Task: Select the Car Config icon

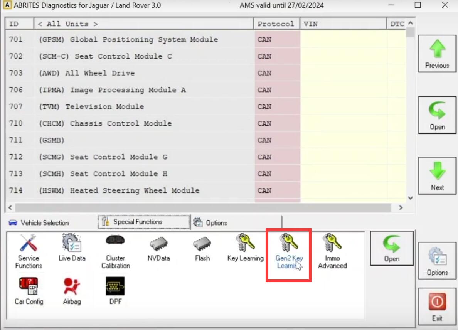Action: (29, 291)
